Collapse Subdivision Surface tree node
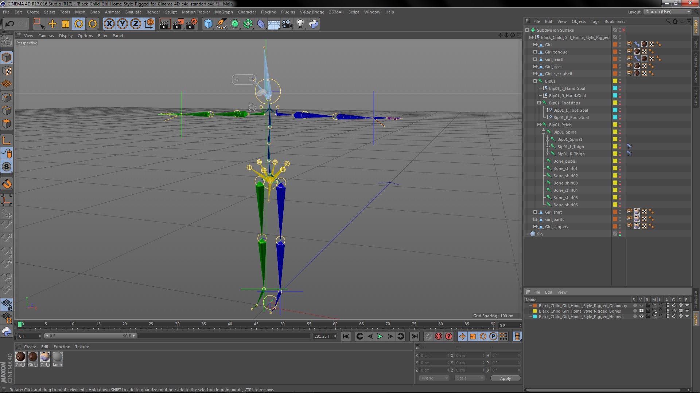 coord(527,30)
